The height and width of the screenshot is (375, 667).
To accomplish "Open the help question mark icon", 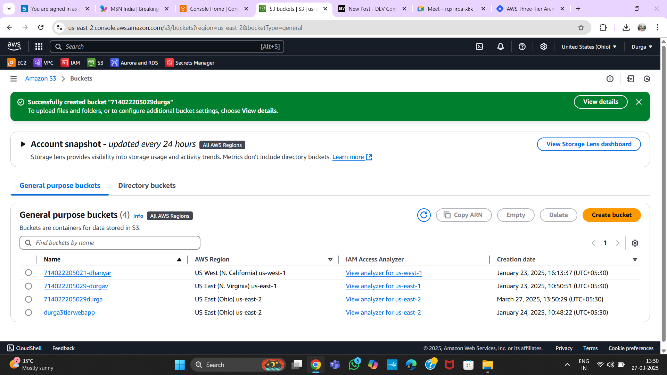I will pos(522,47).
